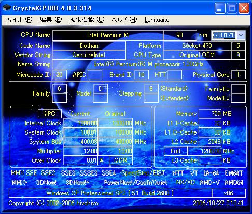Click the Windows XP Professional SP2 OS field

pos(110,193)
